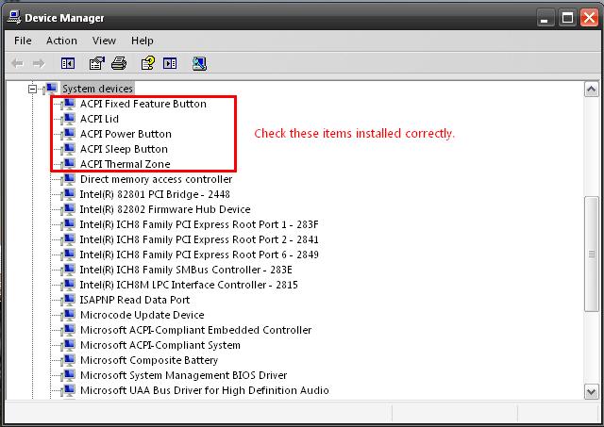Open the File menu
Screen dimensions: 604x427
(x=23, y=41)
